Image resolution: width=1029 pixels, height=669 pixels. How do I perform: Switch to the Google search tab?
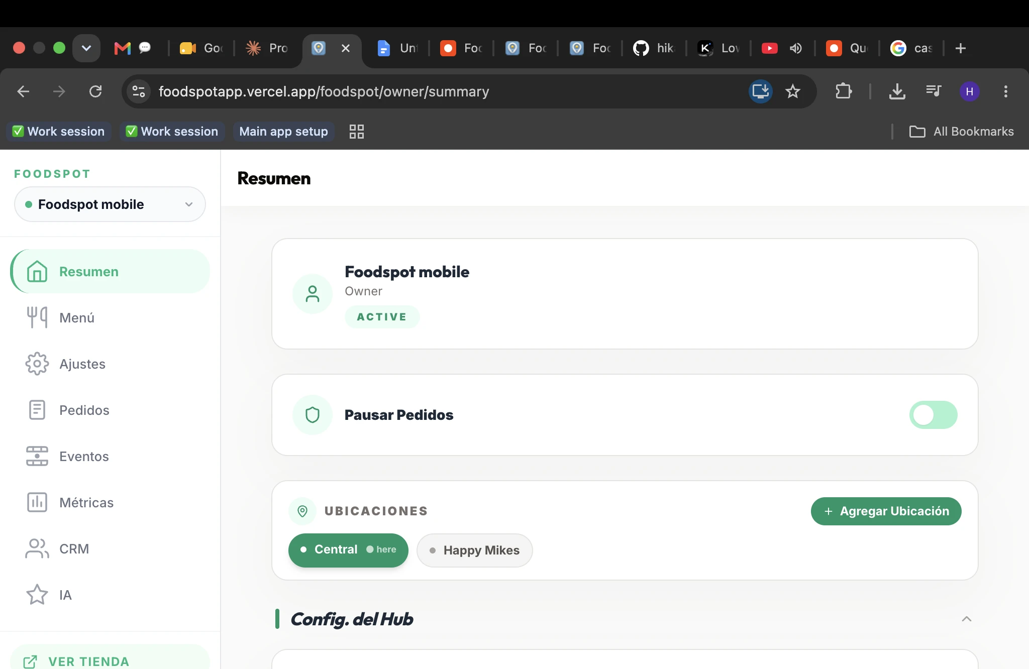point(911,48)
